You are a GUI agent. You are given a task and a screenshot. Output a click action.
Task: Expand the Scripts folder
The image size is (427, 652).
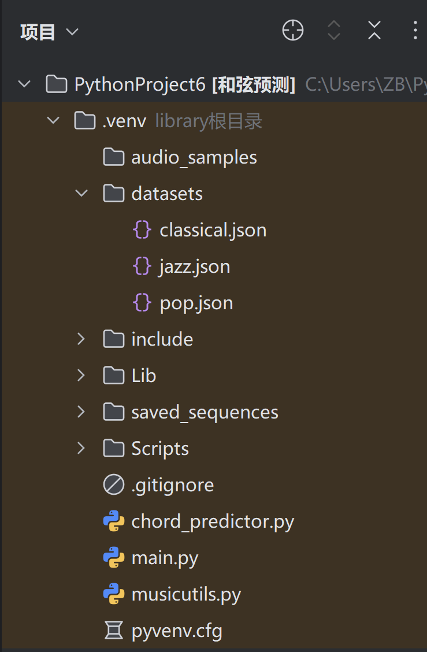81,449
